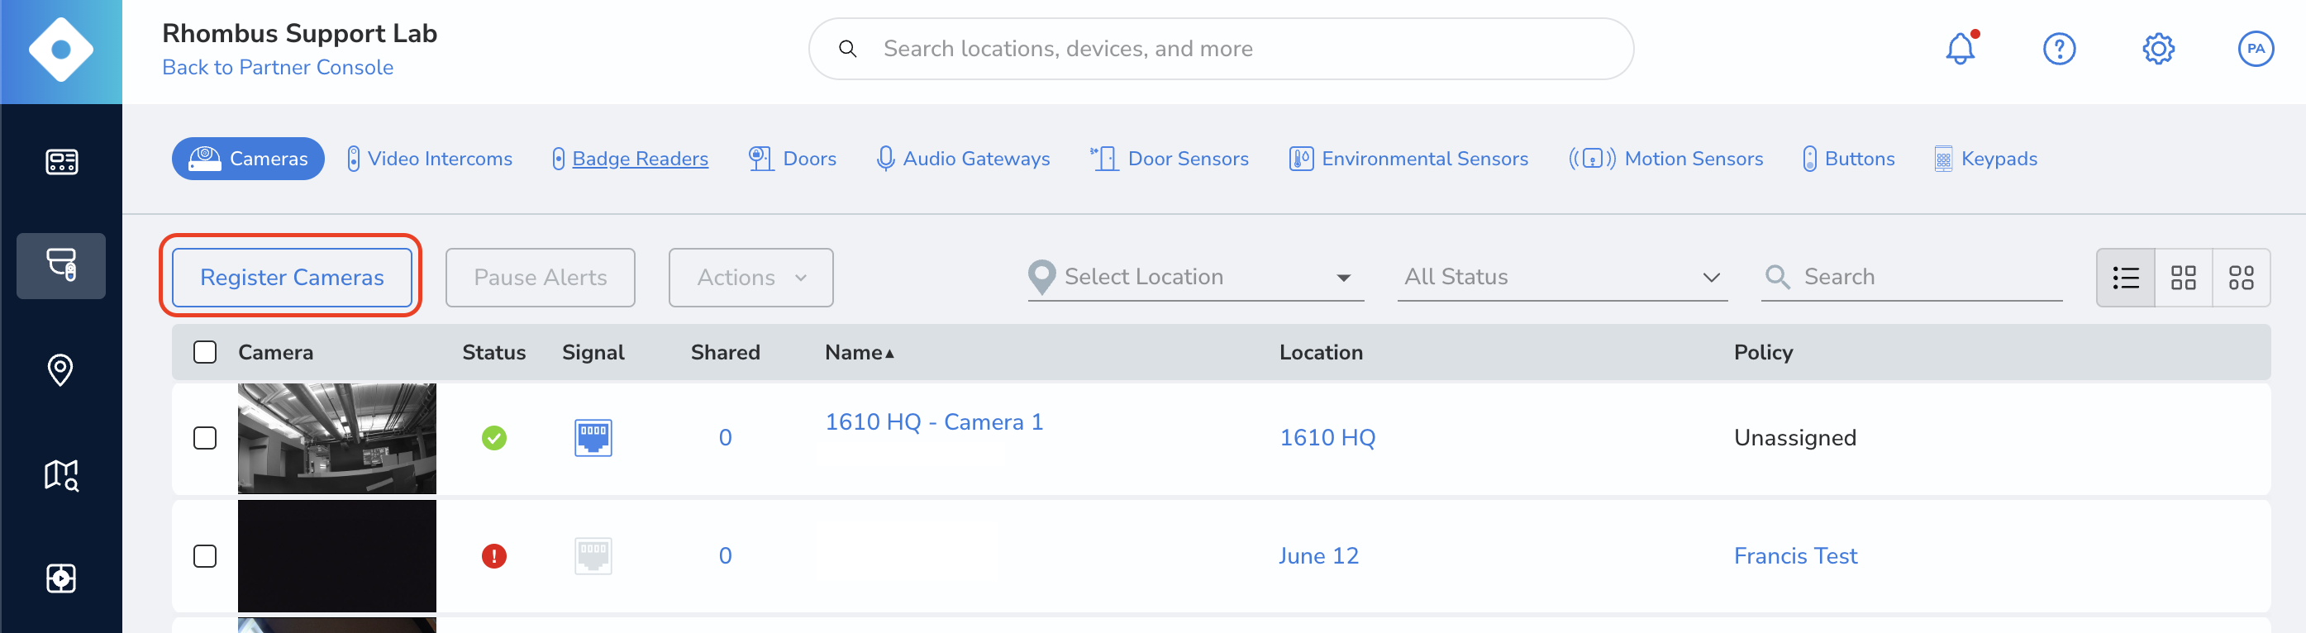Click the location pin icon beside Select Location

tap(1041, 277)
